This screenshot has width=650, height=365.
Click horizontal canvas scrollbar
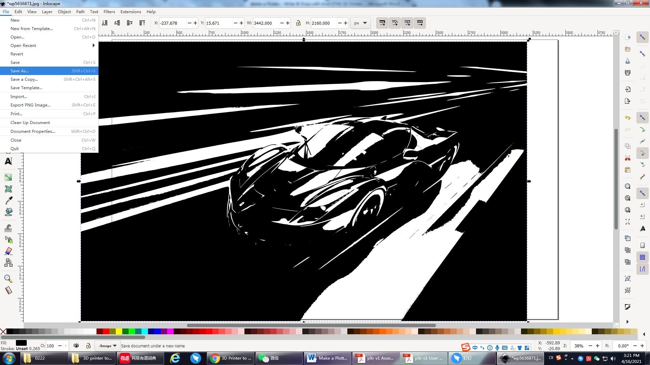click(311, 325)
